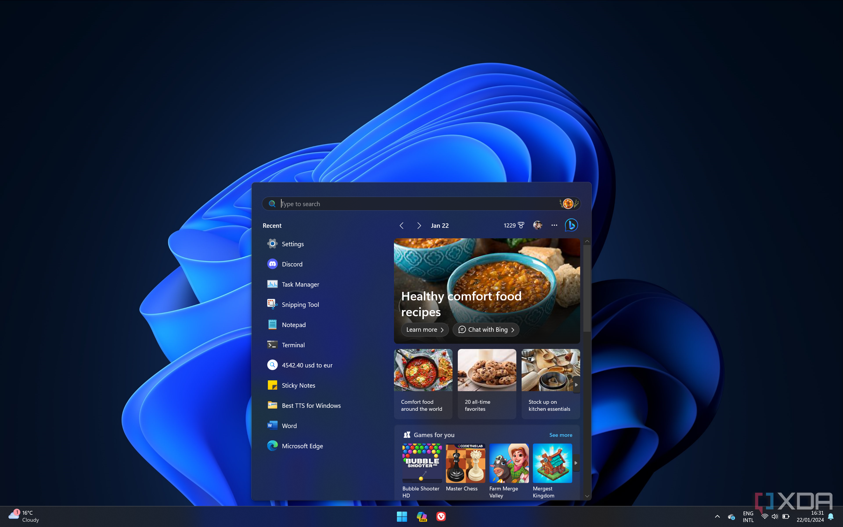Open Bing Chat icon in search panel
The height and width of the screenshot is (527, 843).
(571, 225)
